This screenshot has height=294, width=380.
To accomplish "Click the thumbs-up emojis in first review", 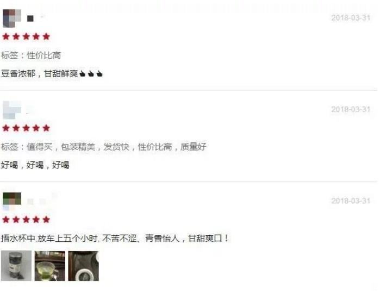I will coord(91,73).
